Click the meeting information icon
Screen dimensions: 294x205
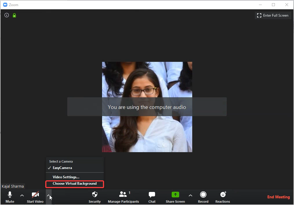7,15
